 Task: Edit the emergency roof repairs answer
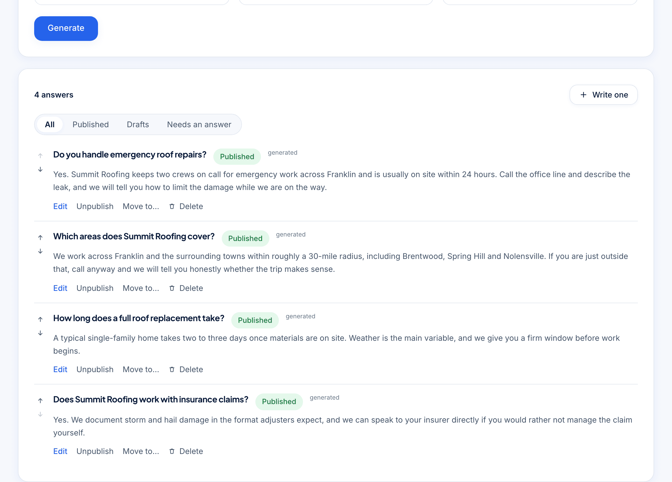coord(60,206)
